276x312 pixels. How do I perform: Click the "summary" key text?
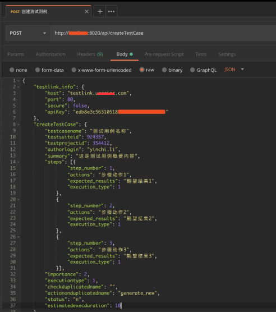57,156
